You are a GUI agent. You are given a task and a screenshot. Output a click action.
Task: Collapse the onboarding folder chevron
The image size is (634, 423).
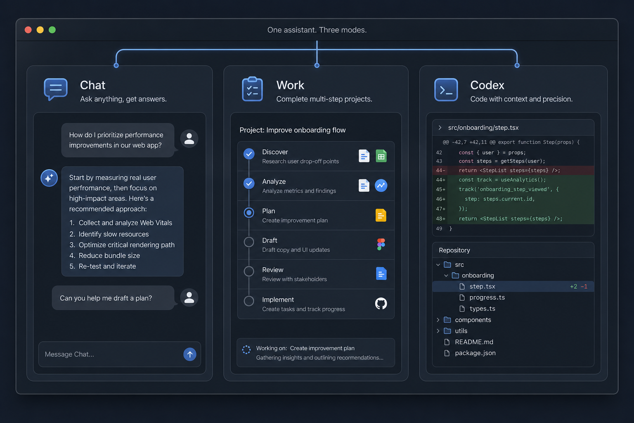(446, 276)
